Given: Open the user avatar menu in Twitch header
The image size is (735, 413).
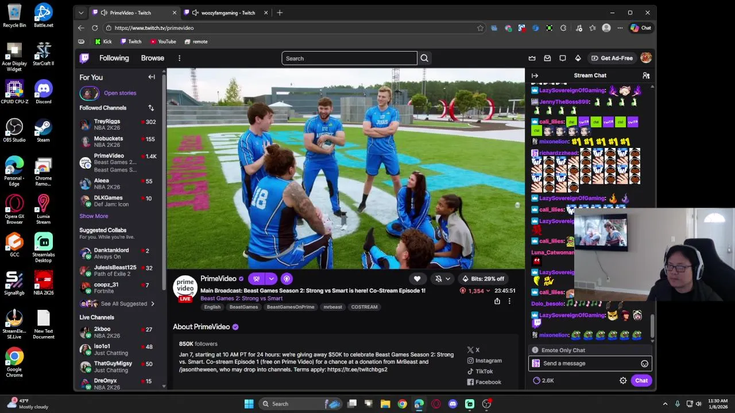Looking at the screenshot, I should (x=646, y=58).
